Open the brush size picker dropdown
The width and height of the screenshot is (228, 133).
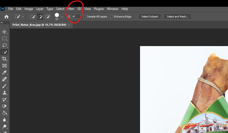(62, 17)
